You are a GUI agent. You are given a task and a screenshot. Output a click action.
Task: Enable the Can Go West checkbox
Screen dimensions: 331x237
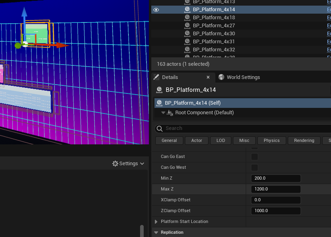(255, 168)
